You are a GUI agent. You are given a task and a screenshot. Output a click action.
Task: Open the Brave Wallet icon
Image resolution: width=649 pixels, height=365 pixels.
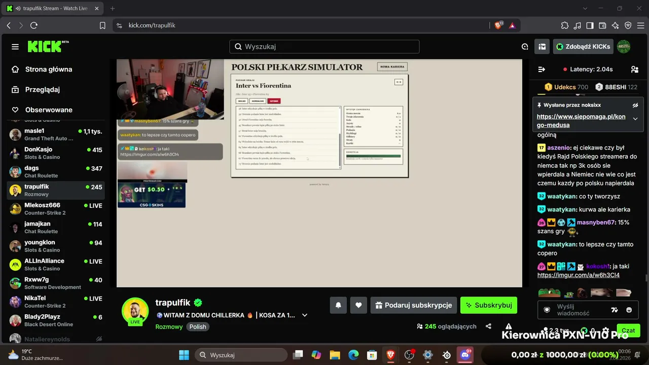(x=603, y=25)
